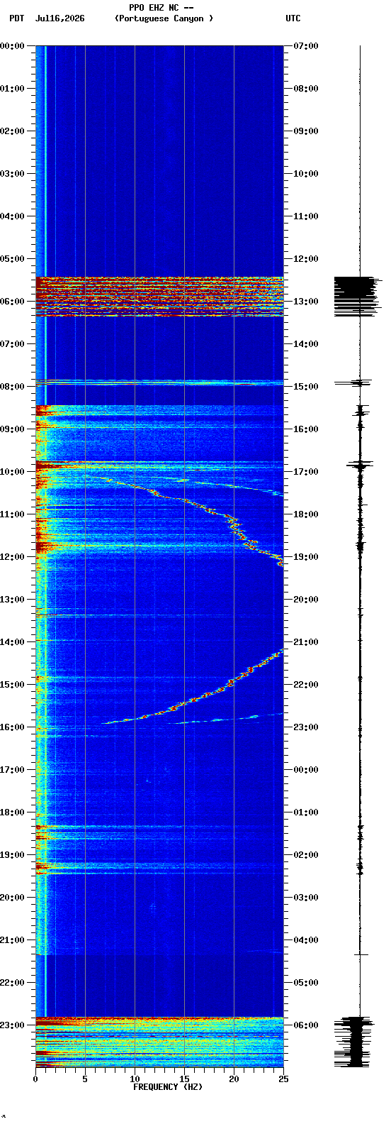Click the 07:00 PDT time label

point(12,344)
